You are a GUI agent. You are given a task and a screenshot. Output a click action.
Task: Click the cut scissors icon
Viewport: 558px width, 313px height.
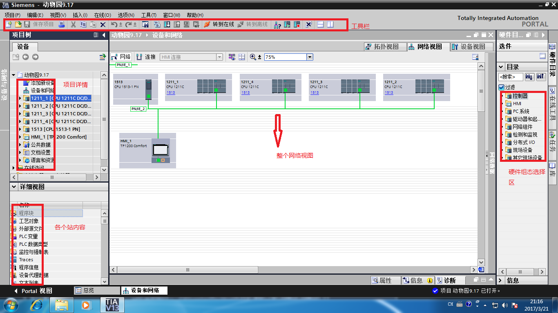click(x=73, y=24)
